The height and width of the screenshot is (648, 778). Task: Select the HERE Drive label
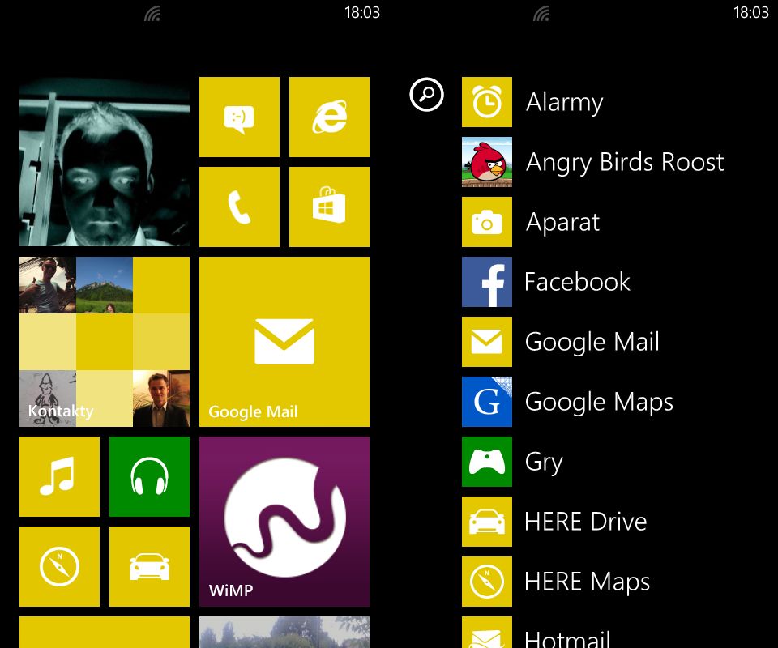(x=586, y=522)
